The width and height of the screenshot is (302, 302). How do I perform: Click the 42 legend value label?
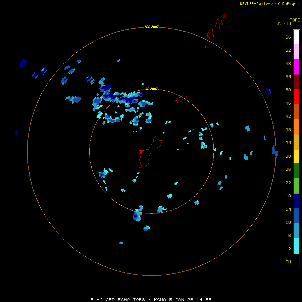coord(288,116)
